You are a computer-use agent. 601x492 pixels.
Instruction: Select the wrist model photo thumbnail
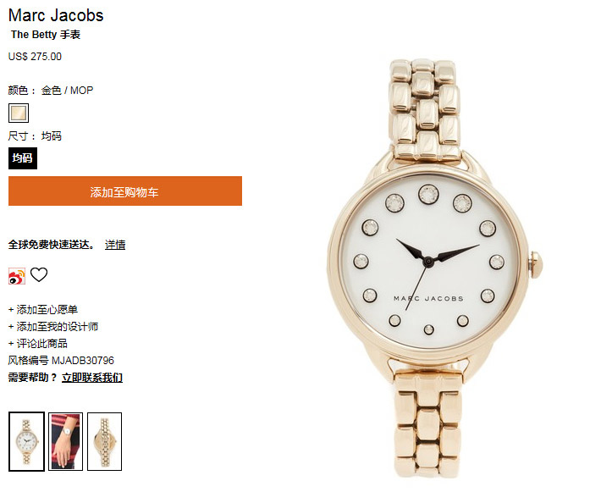[65, 441]
